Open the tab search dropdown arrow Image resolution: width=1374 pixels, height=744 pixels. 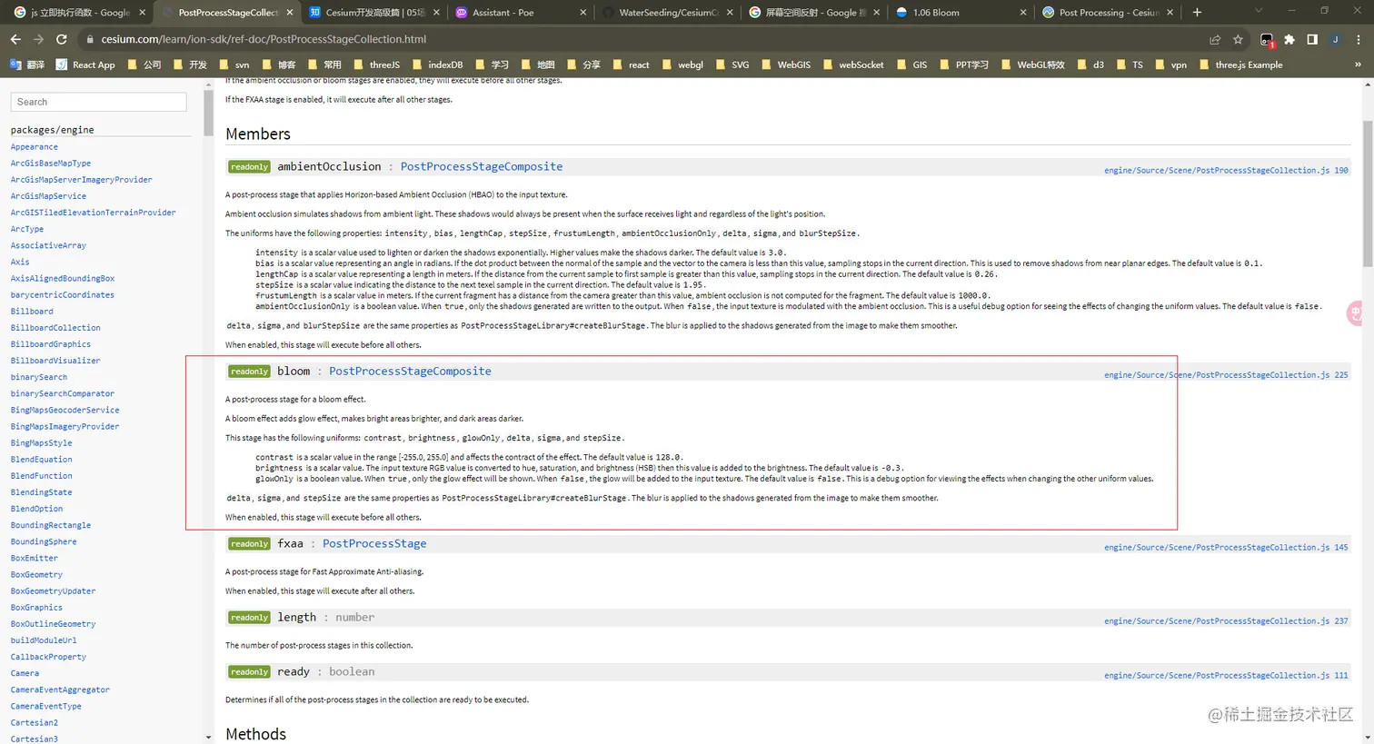pos(1258,11)
